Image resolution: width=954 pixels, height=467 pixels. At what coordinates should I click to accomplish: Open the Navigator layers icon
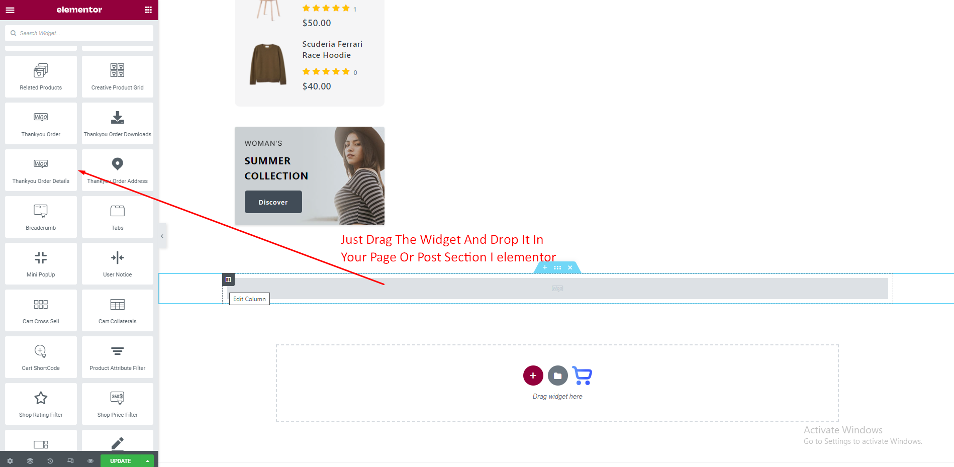[x=30, y=460]
